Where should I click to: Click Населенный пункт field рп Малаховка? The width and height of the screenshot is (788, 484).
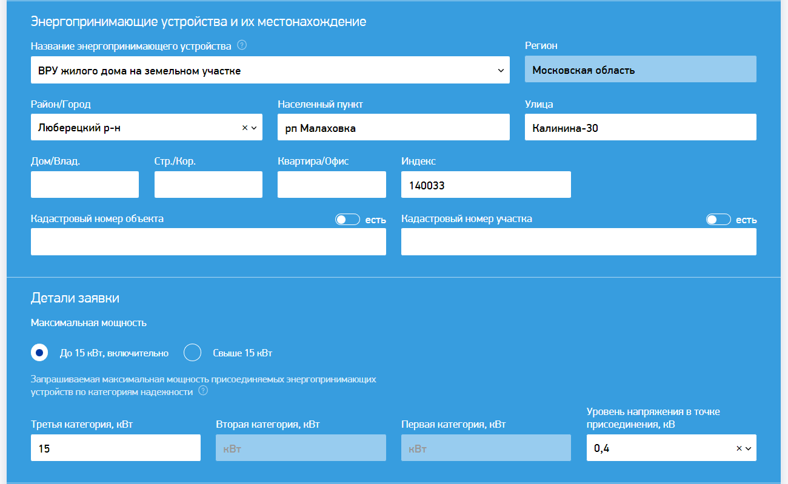click(x=393, y=128)
